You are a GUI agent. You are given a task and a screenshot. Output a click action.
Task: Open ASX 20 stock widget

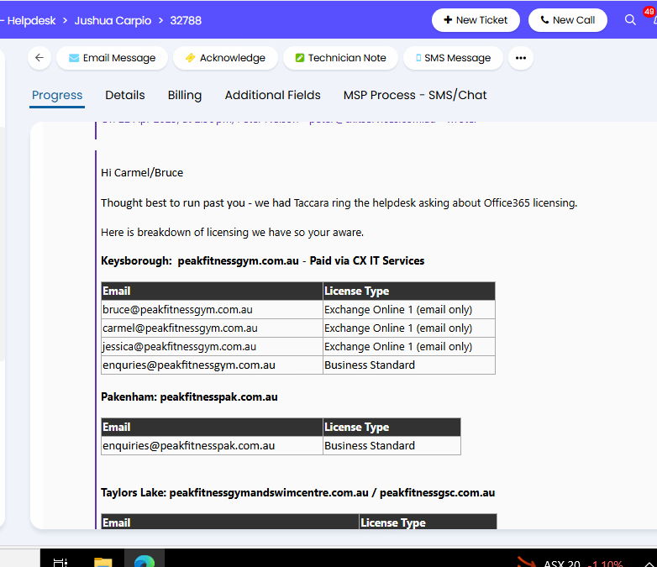click(570, 563)
